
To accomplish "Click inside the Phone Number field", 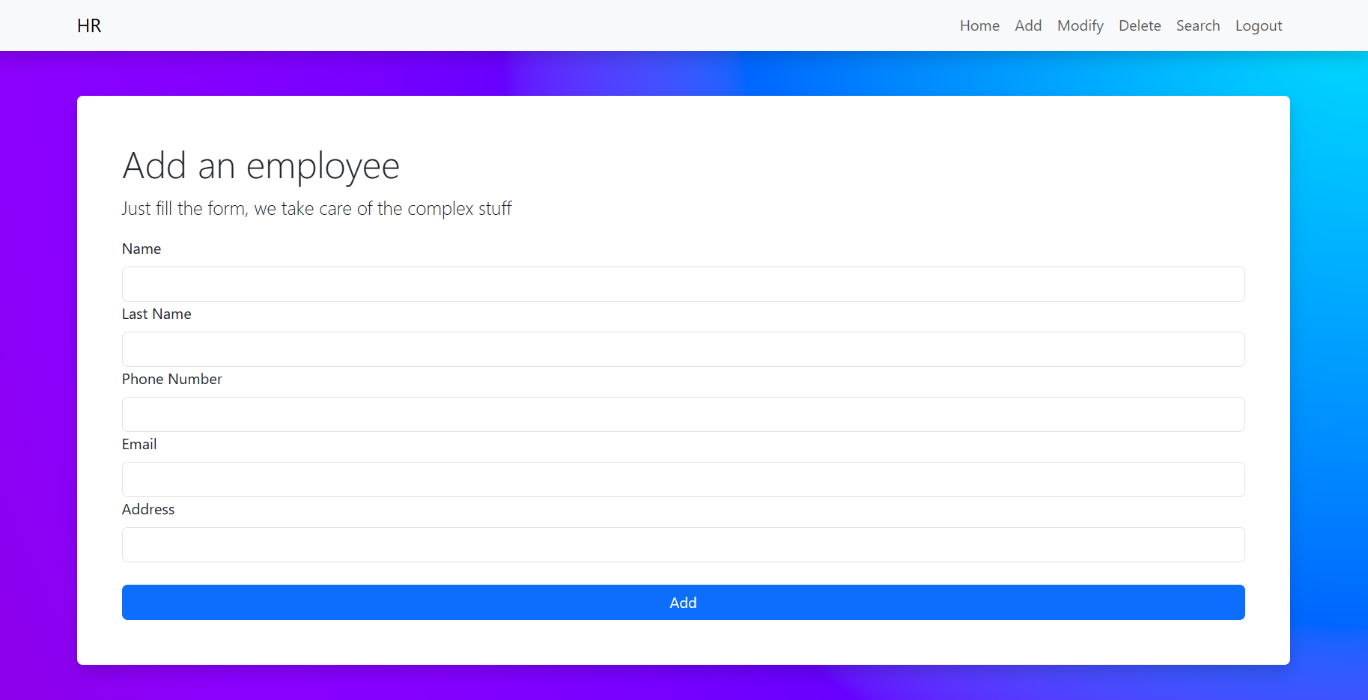I will coord(683,414).
